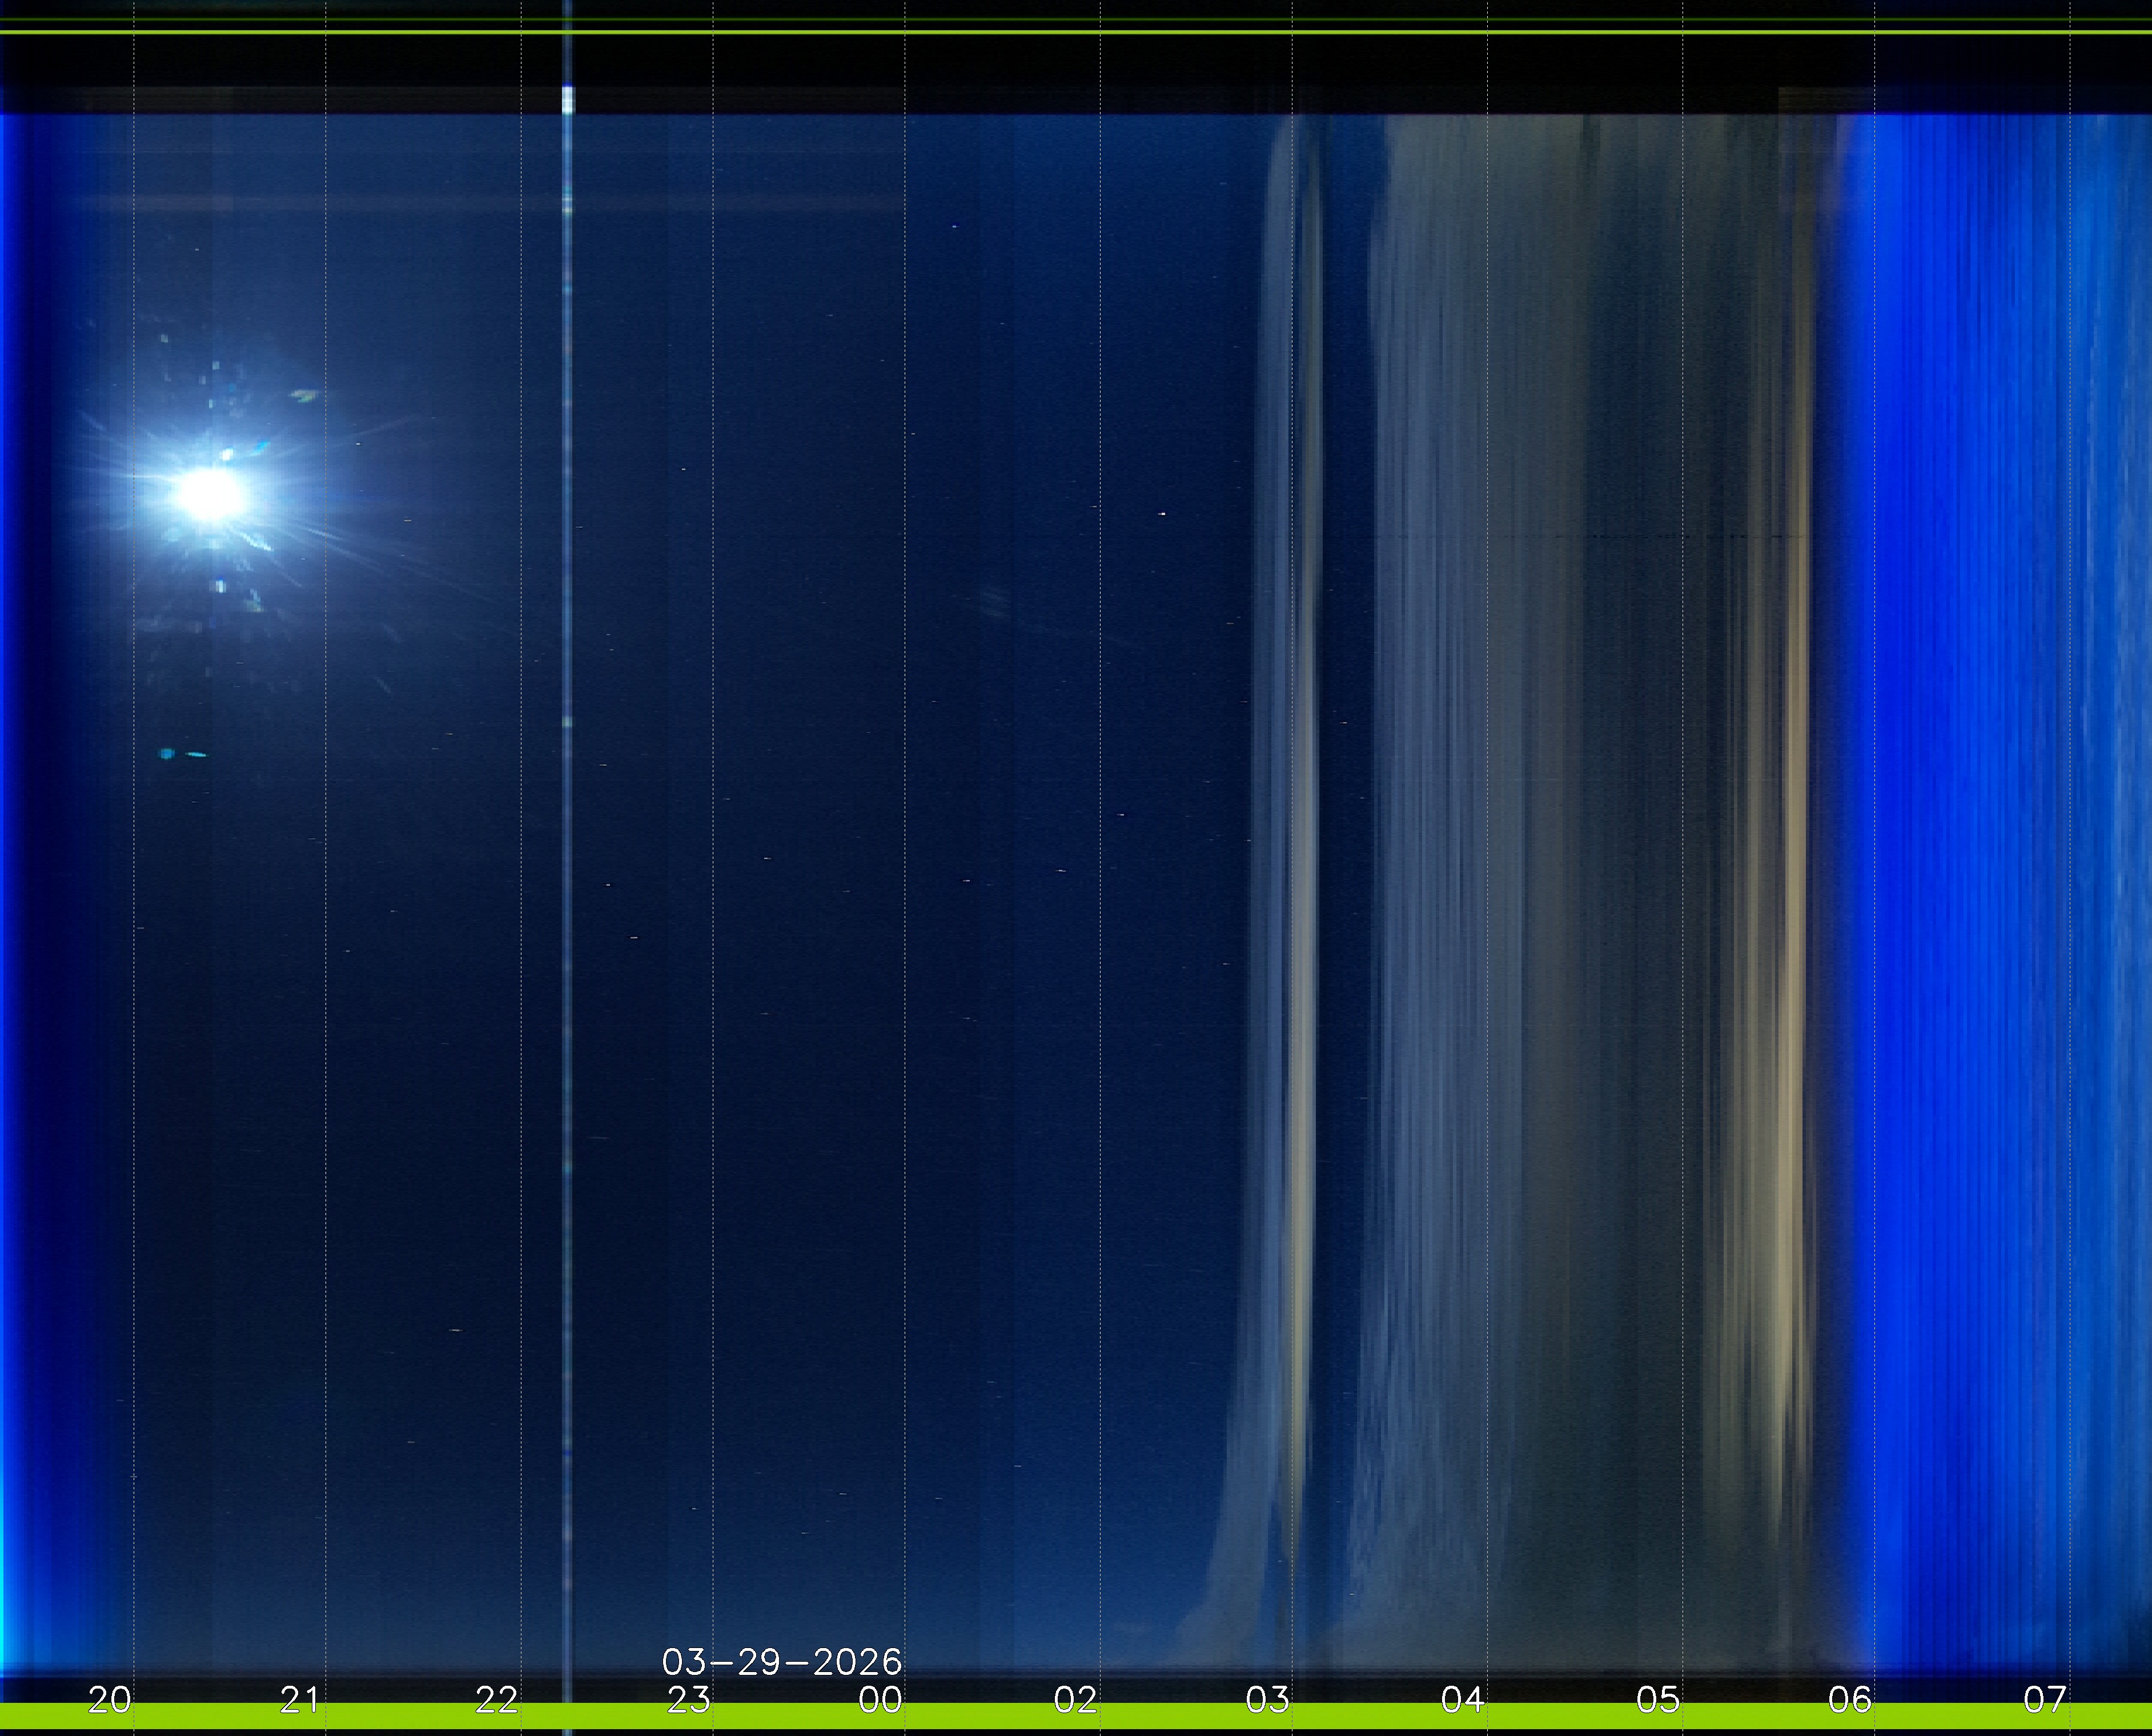Select the 05 hour label
This screenshot has width=2152, height=1736.
[1657, 1699]
